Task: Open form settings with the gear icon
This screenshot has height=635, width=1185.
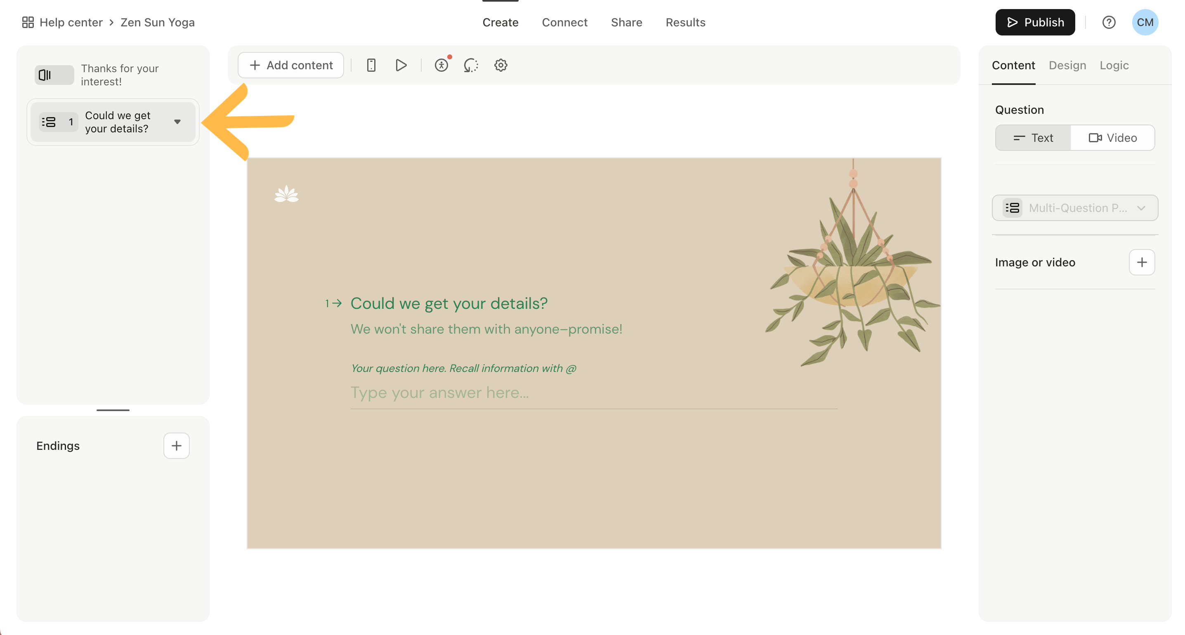Action: [501, 65]
